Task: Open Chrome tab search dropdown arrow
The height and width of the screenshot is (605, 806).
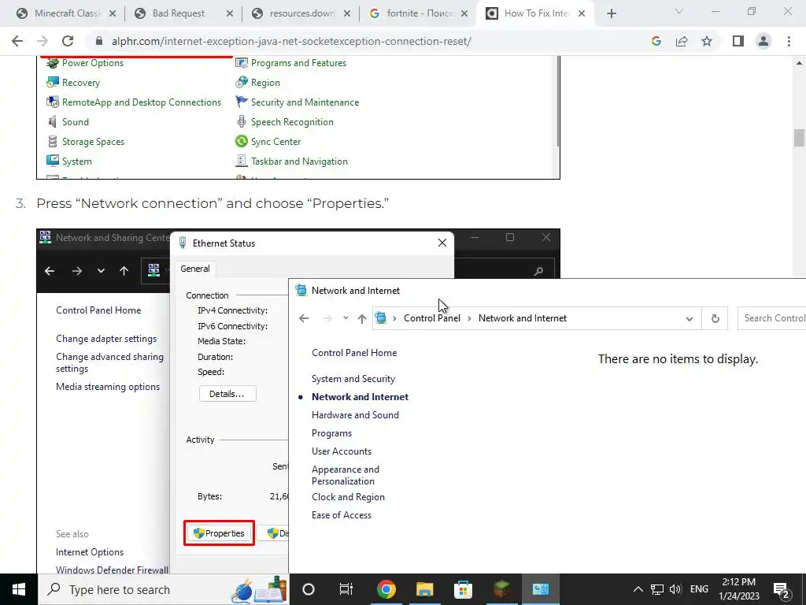Action: 679,11
